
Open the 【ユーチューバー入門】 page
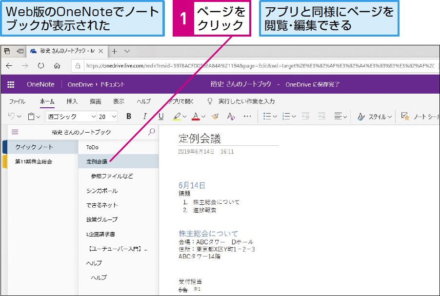pos(119,249)
